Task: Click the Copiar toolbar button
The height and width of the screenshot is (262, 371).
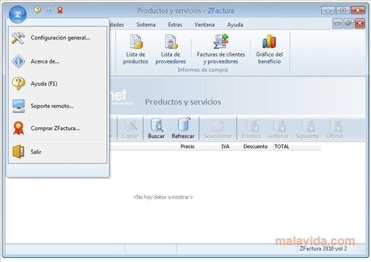Action: pos(130,128)
